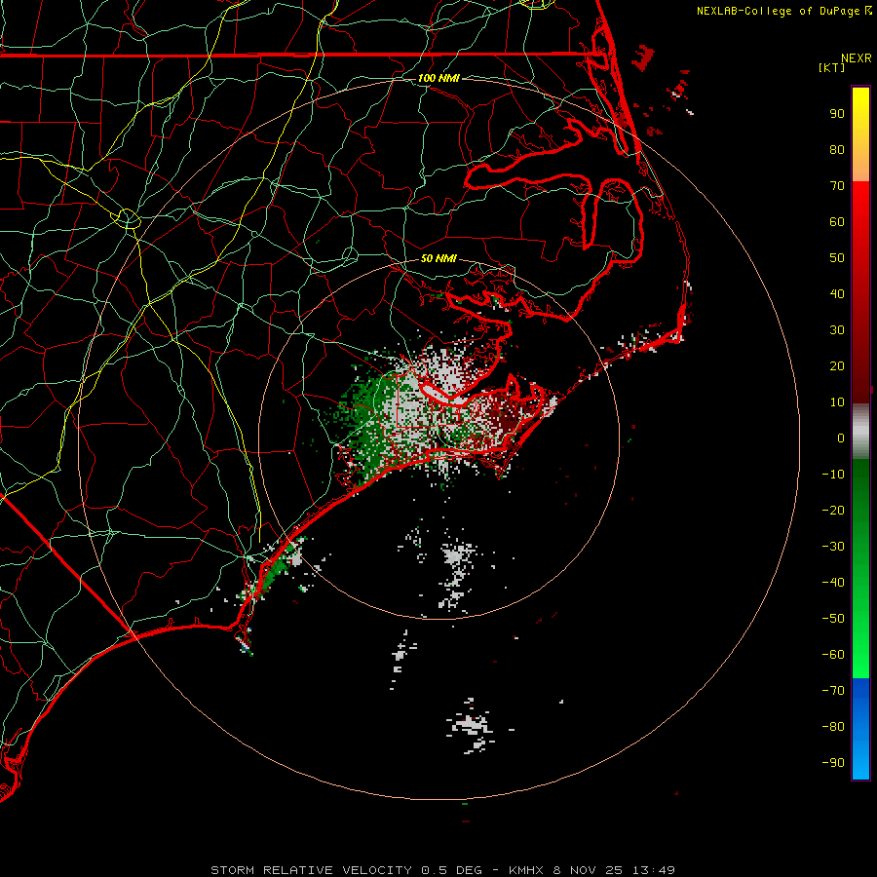Click the 80 value on velocity scale
This screenshot has height=877, width=877.
[x=837, y=150]
